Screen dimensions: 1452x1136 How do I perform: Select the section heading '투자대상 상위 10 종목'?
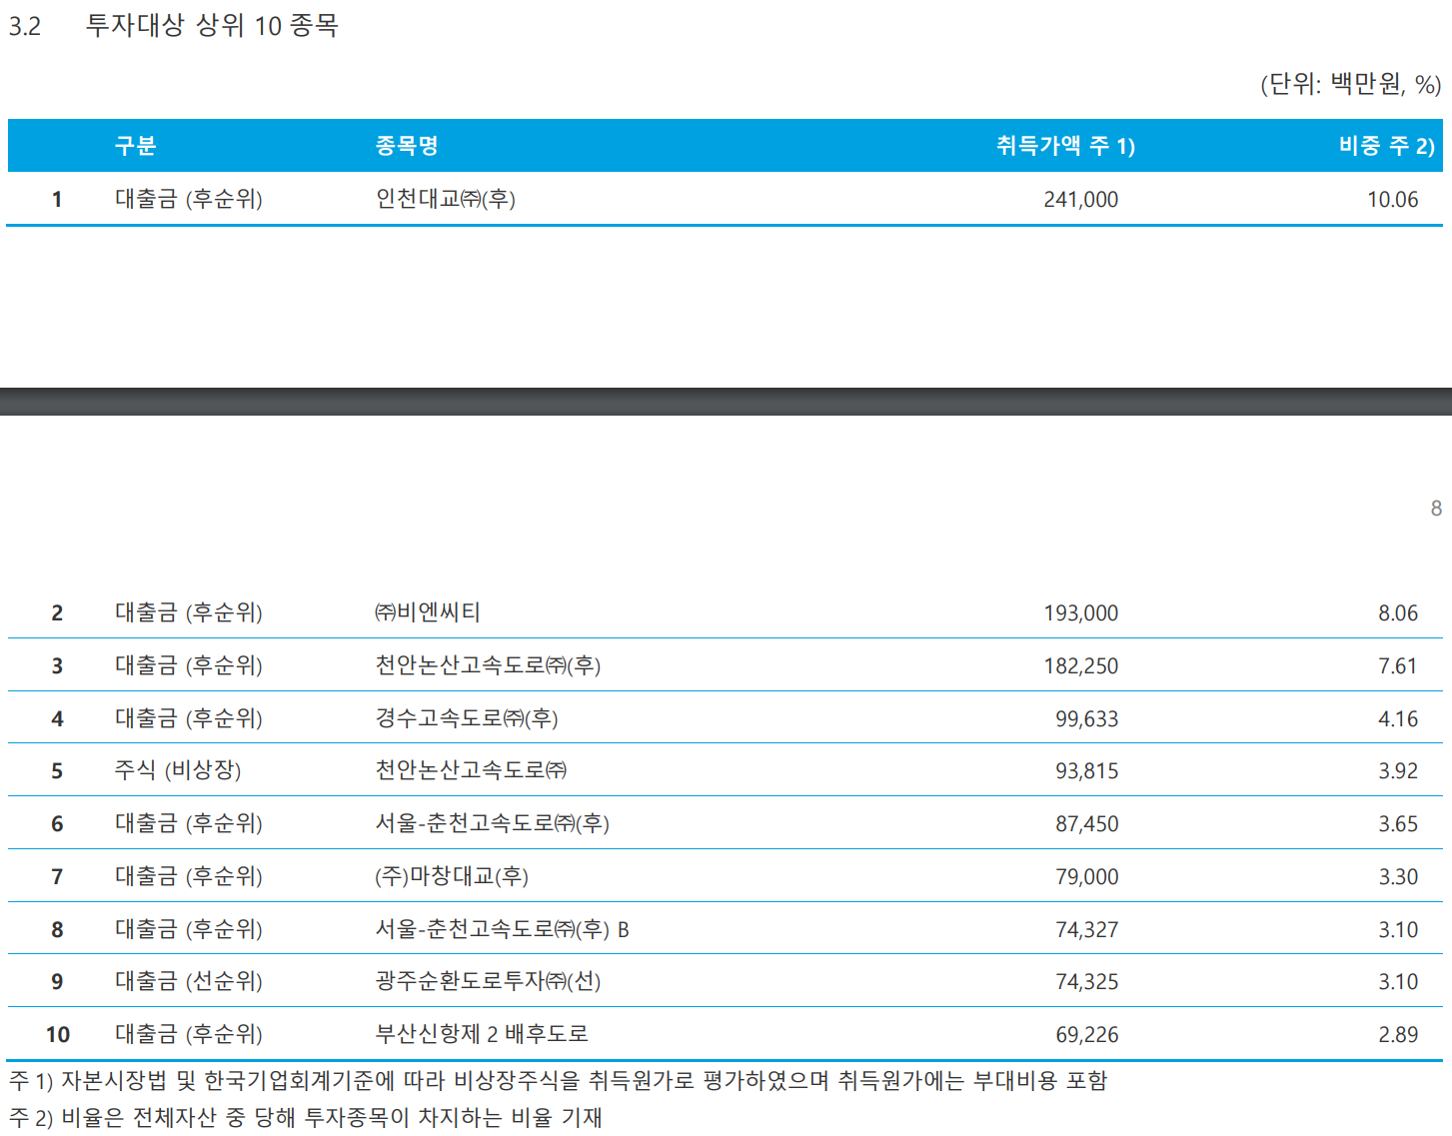click(x=212, y=25)
